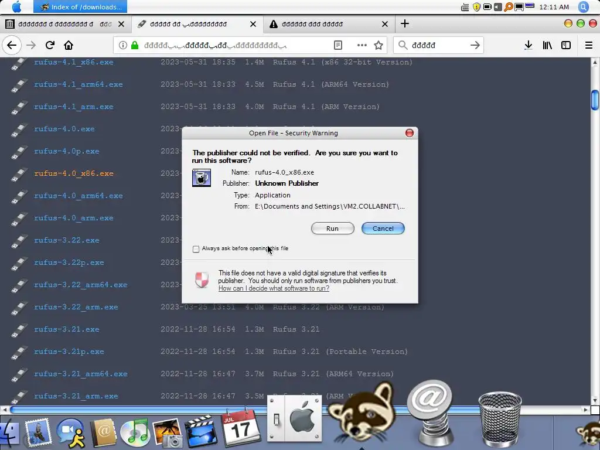Click the orange rufus-4.0_x86.exe link
This screenshot has height=450, width=600.
pos(73,173)
